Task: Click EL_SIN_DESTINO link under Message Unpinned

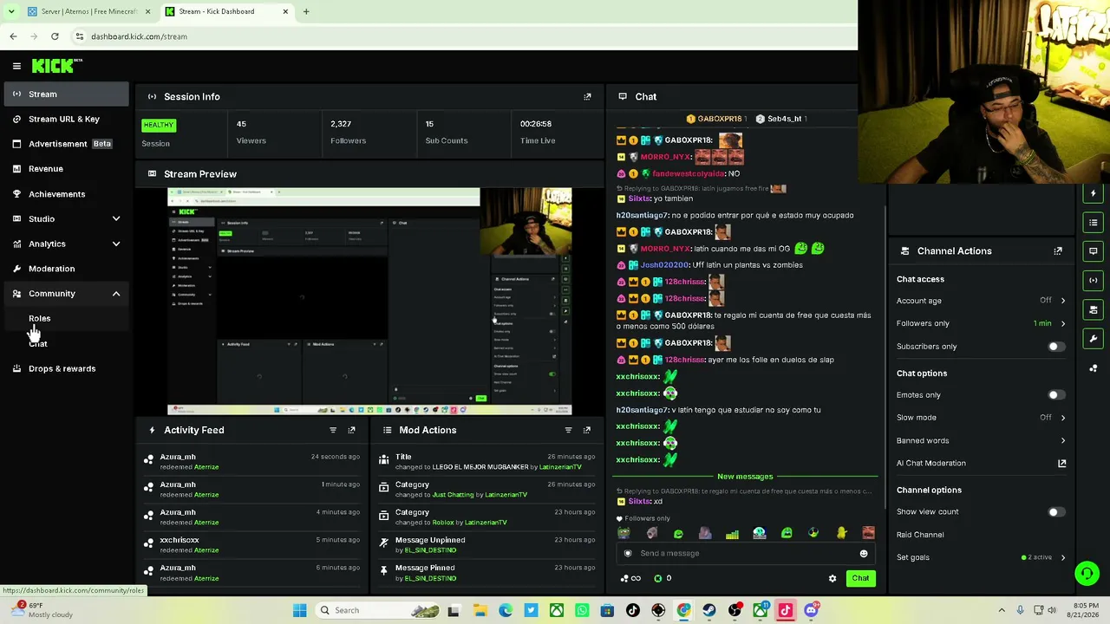Action: [430, 550]
